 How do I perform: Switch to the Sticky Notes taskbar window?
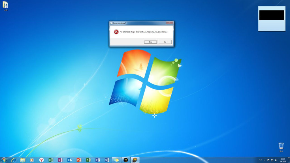(x=116, y=160)
